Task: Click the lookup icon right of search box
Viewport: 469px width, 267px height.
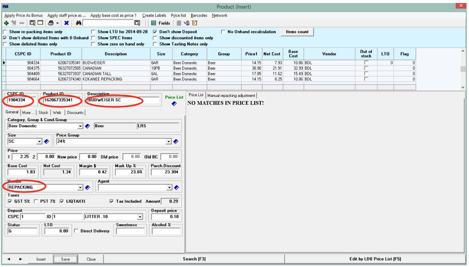Action: tap(137, 23)
